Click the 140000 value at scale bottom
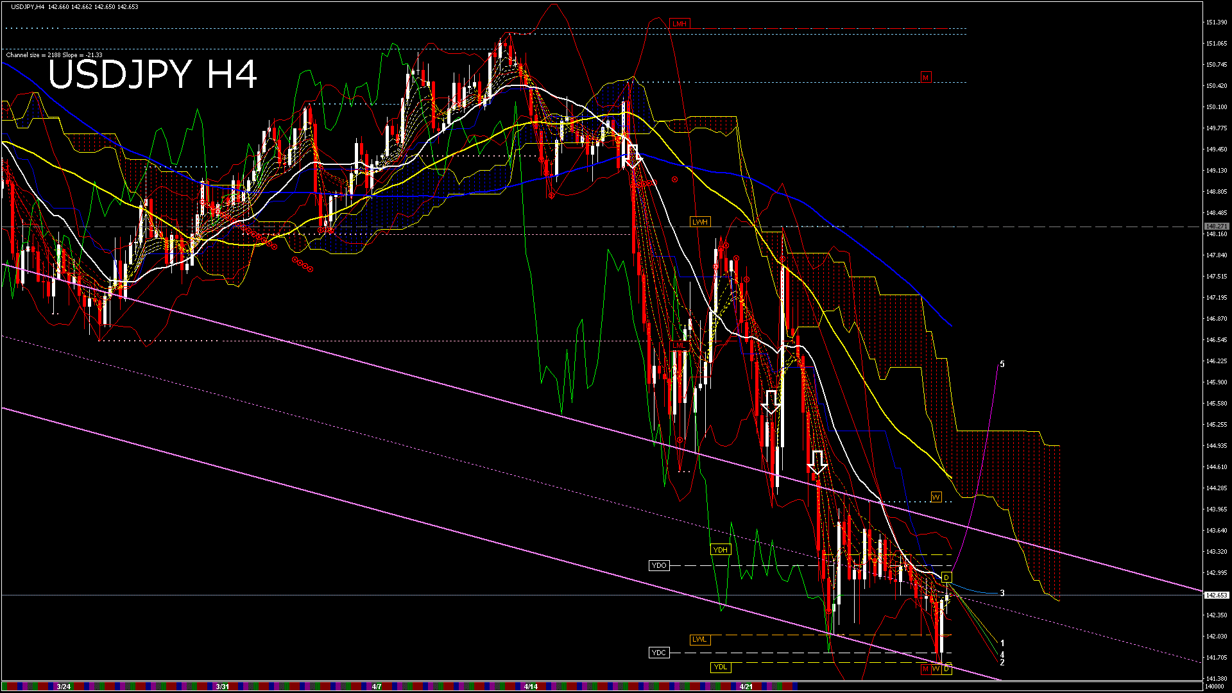The image size is (1232, 693). click(x=1215, y=687)
